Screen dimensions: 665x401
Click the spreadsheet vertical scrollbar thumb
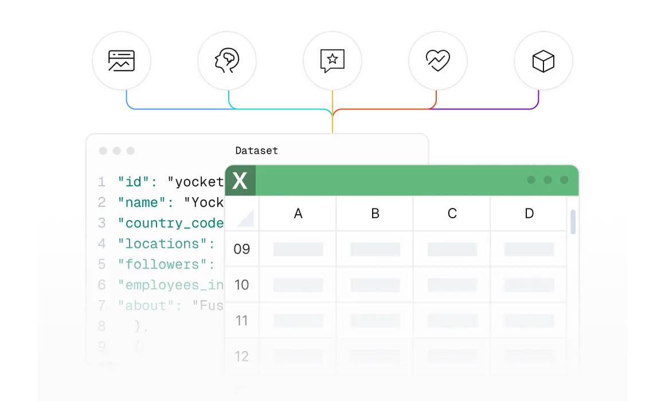click(573, 222)
